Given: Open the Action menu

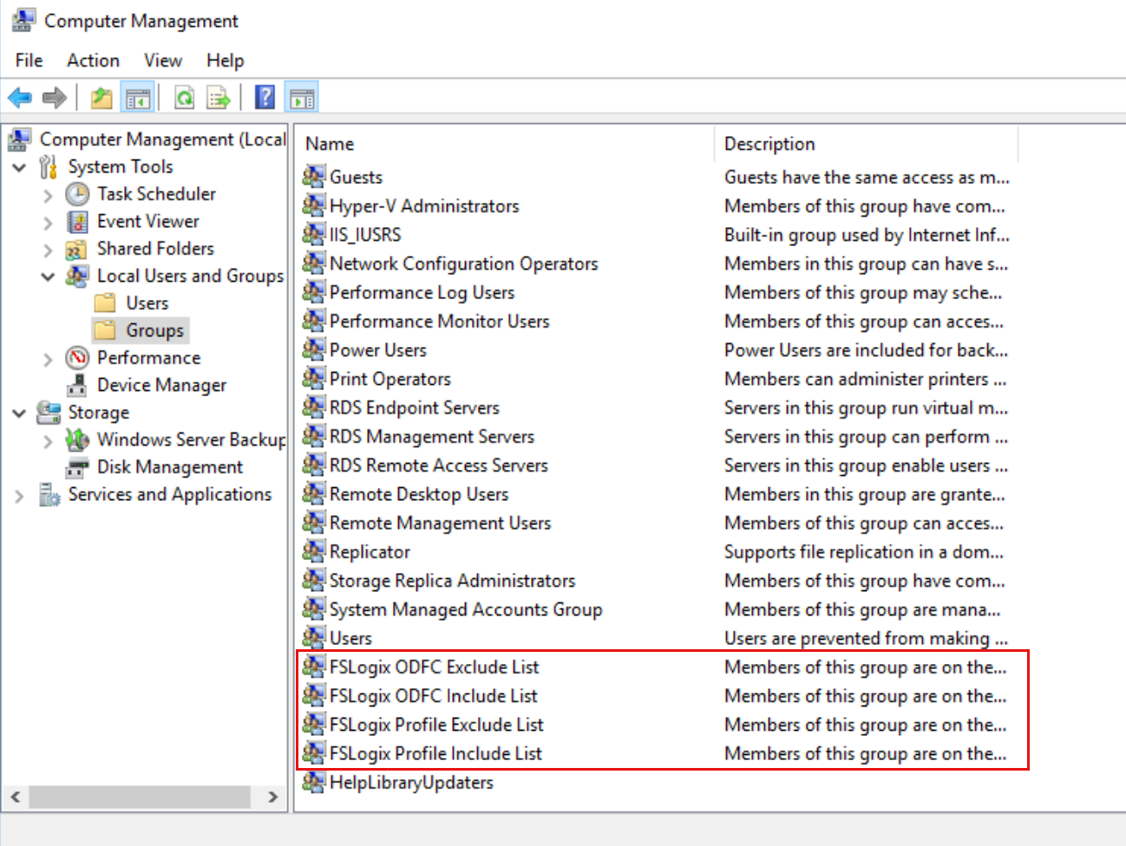Looking at the screenshot, I should 93,60.
